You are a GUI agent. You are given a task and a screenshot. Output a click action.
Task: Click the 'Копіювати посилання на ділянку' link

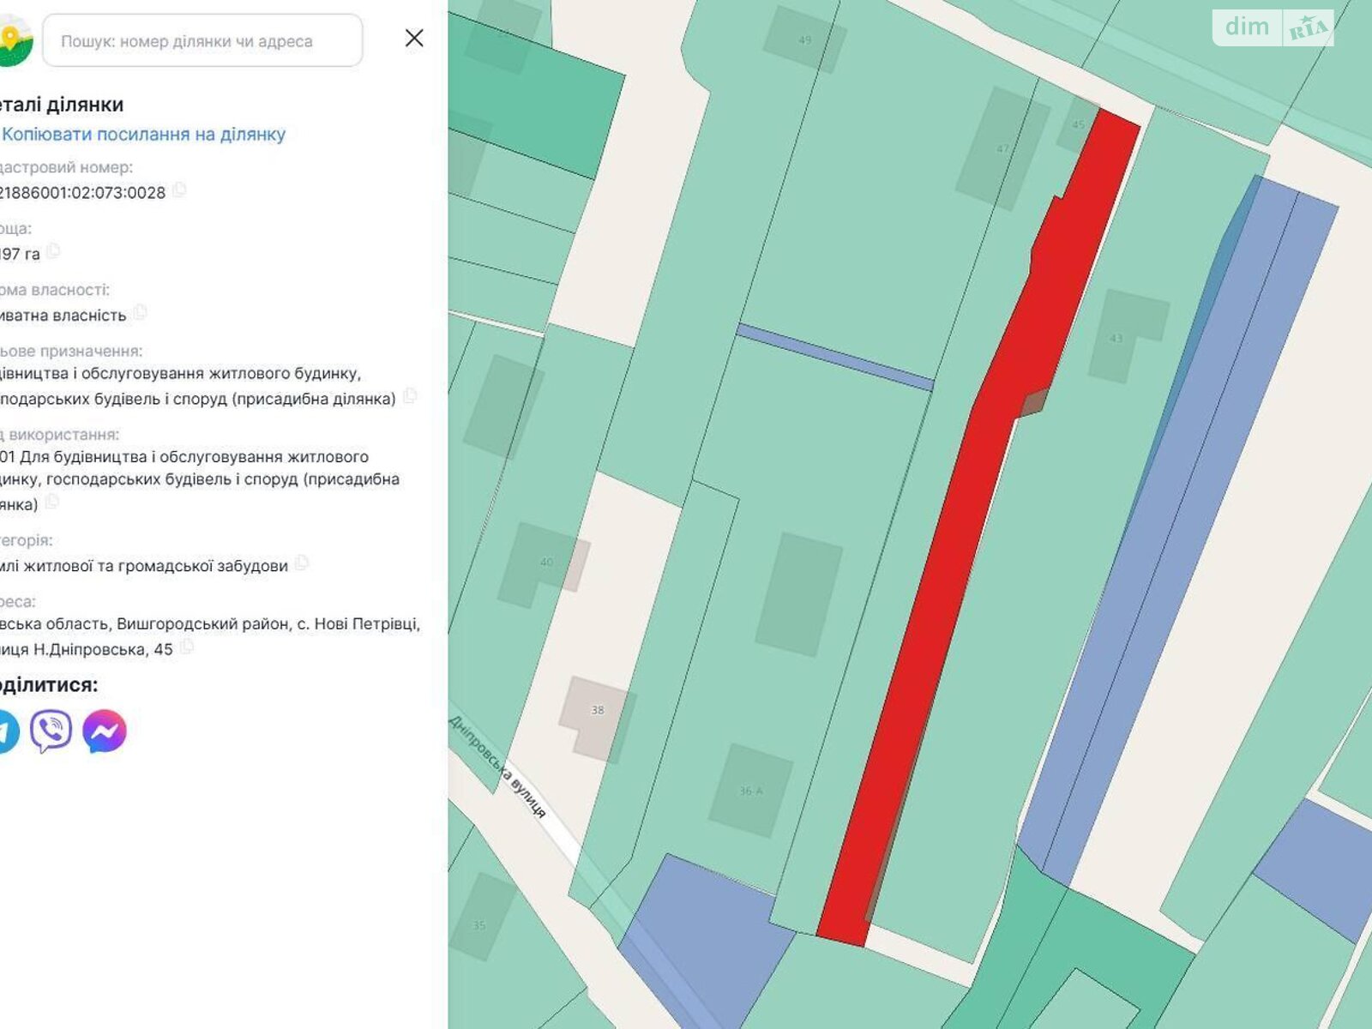(x=143, y=134)
